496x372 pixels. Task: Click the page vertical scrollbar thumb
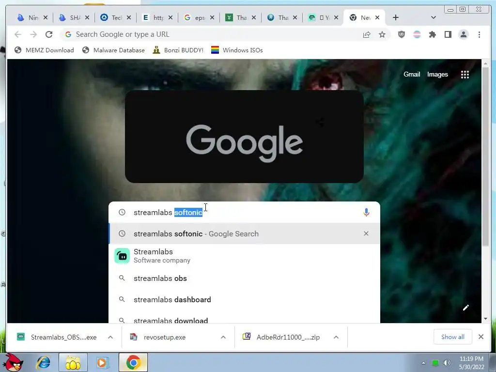[x=485, y=156]
